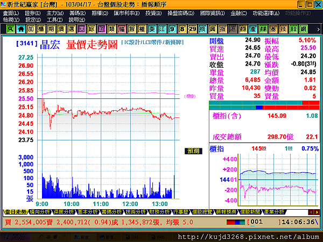Select the 技 toolbar icon
This screenshot has width=323, height=242.
pos(283,29)
